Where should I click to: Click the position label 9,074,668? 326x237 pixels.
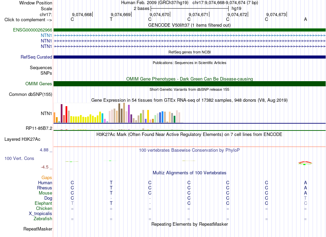(82, 14)
